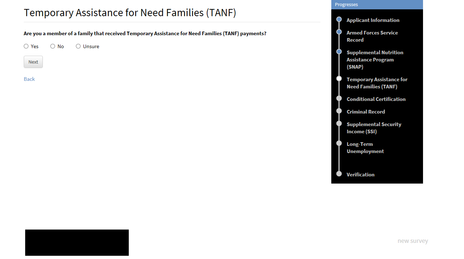
Task: Click the SNAP step marker dot
Action: pyautogui.click(x=339, y=52)
